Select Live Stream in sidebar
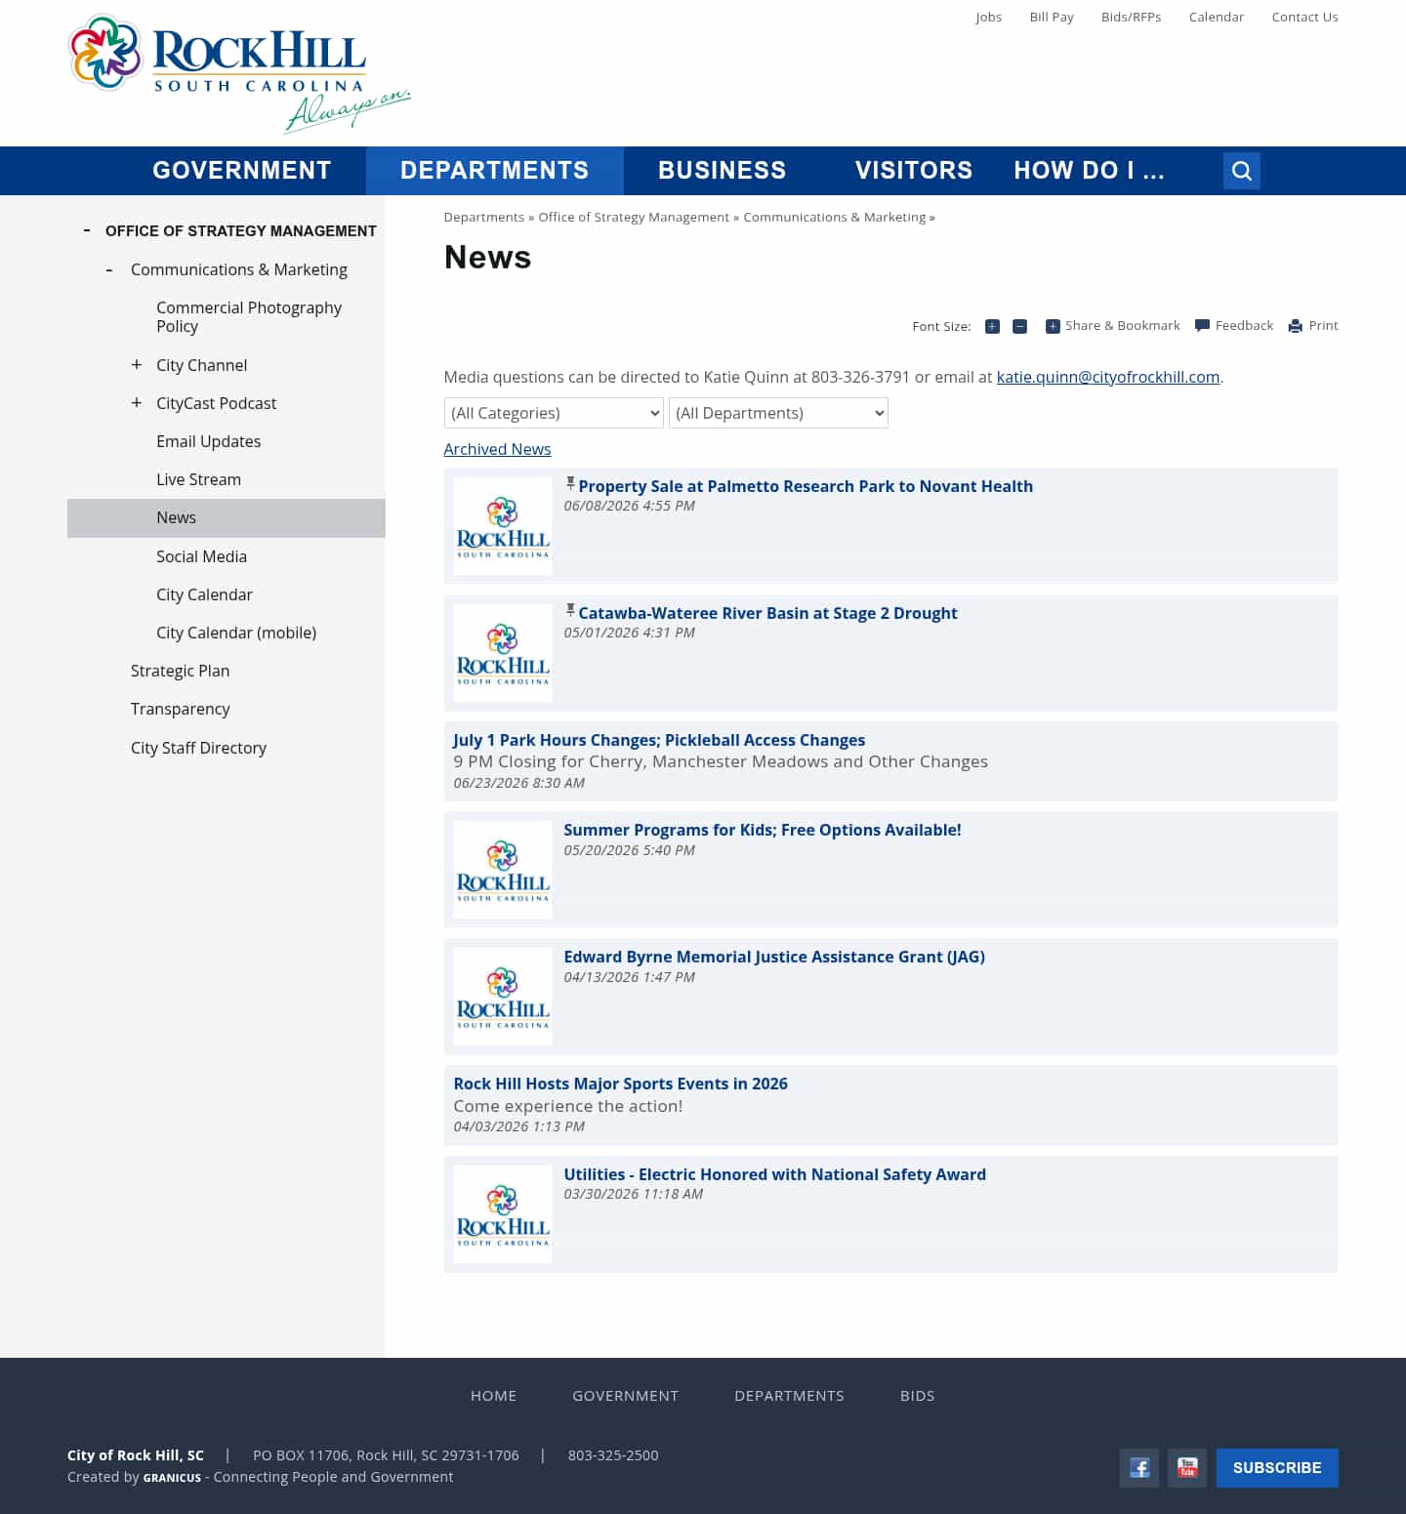 [199, 479]
